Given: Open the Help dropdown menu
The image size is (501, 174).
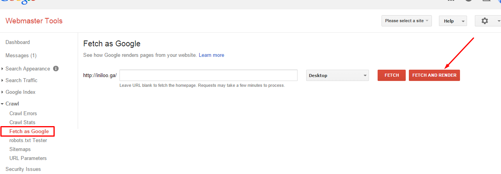Looking at the screenshot, I should 453,21.
